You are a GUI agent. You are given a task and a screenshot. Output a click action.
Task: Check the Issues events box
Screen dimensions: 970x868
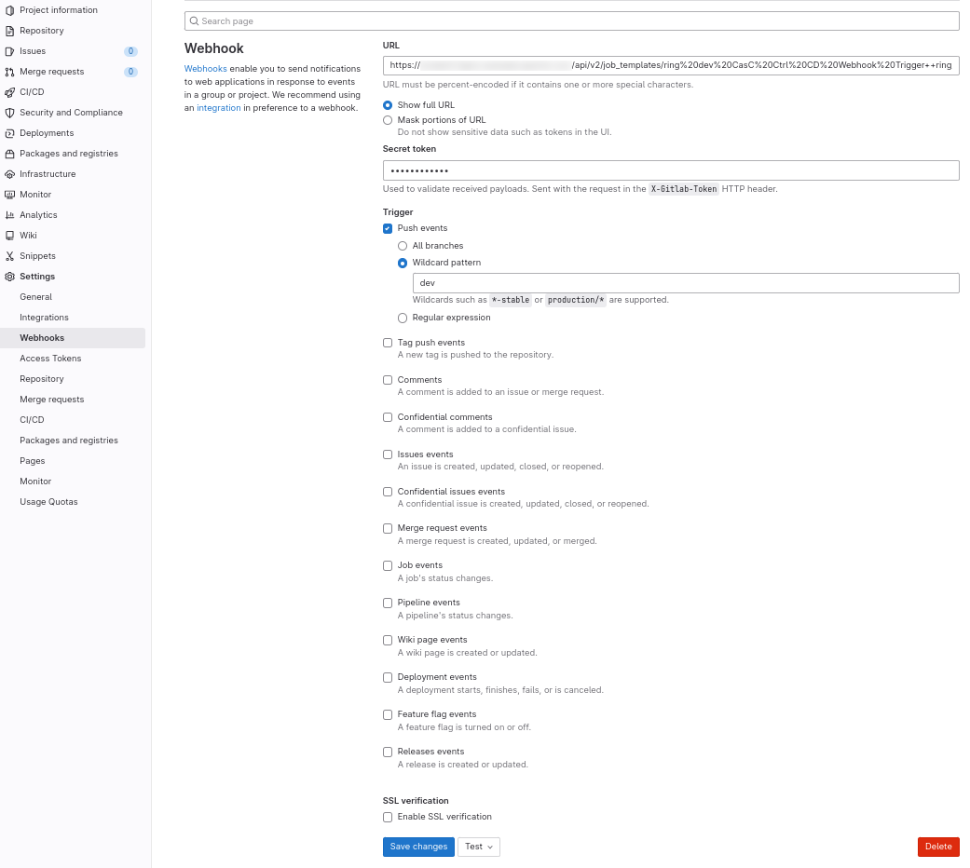pyautogui.click(x=388, y=454)
